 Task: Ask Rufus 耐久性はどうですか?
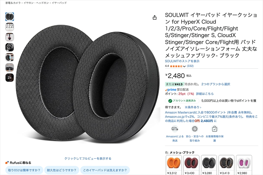point(61,170)
